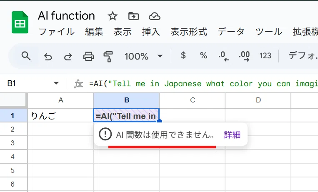The image size is (318, 192).
Task: Click the fx function icon
Action: (78, 84)
